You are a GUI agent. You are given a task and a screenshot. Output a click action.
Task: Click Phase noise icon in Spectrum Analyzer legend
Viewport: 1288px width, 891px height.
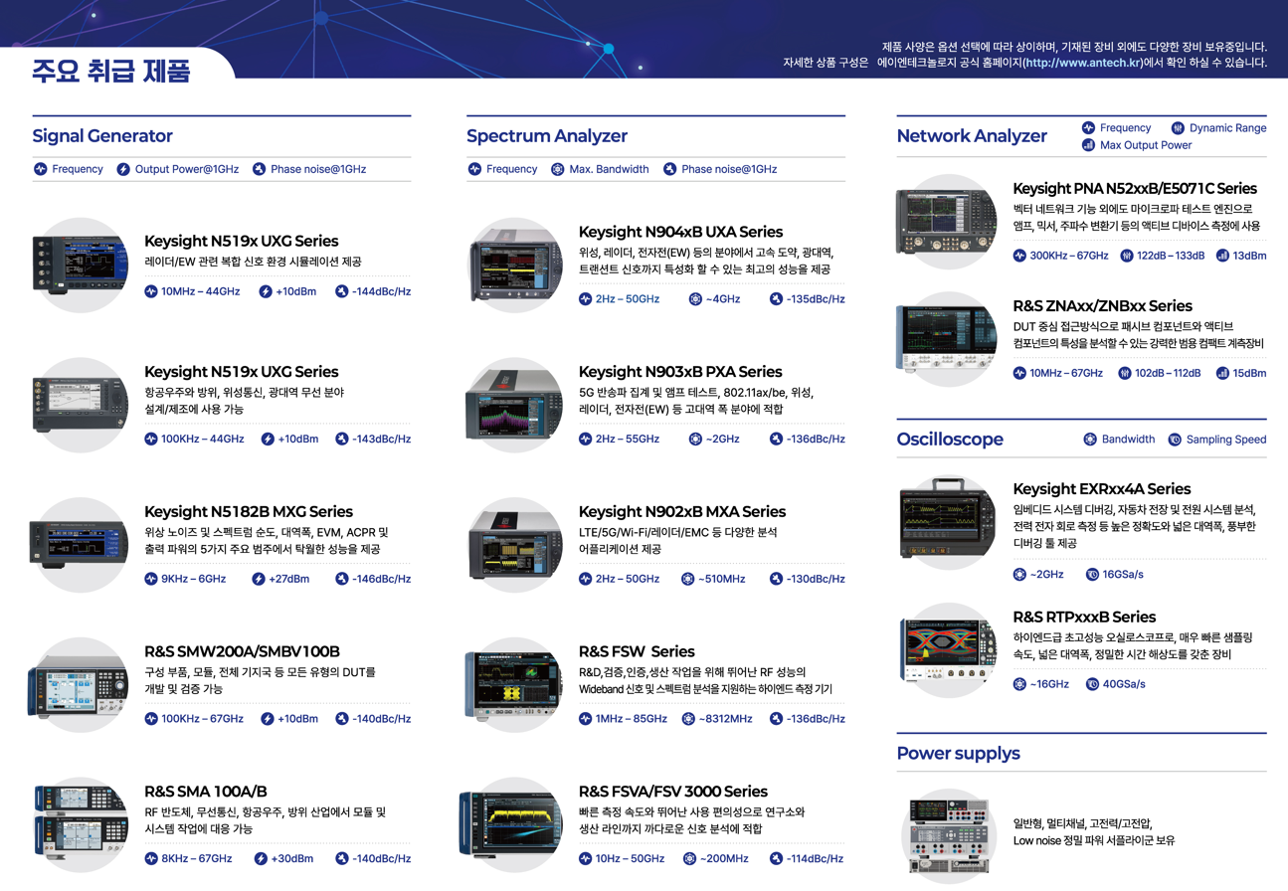[x=670, y=169]
